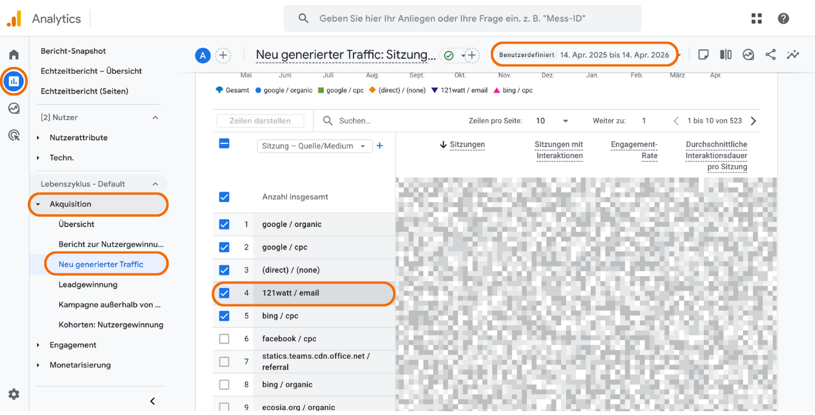Select Leadgewinnung in the sidebar
Viewport: 815px width, 415px height.
pyautogui.click(x=88, y=285)
